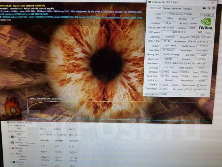Image resolution: width=222 pixels, height=167 pixels.
Task: Click the BIOS Version field
Action: [x=179, y=32]
